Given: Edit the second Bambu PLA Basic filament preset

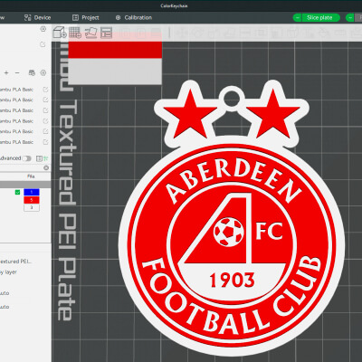Looking at the screenshot, I should pos(45,100).
